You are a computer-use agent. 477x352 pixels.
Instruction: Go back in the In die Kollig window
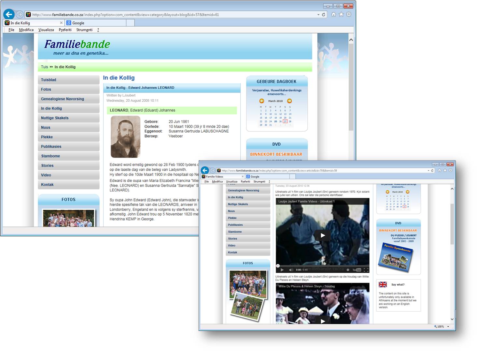(x=9, y=14)
